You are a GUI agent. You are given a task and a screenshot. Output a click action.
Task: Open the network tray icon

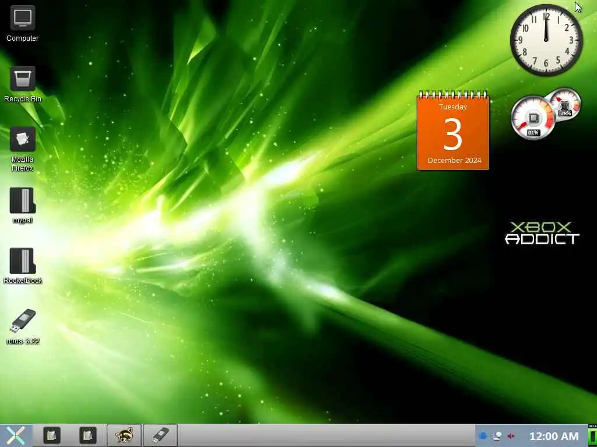[x=497, y=436]
